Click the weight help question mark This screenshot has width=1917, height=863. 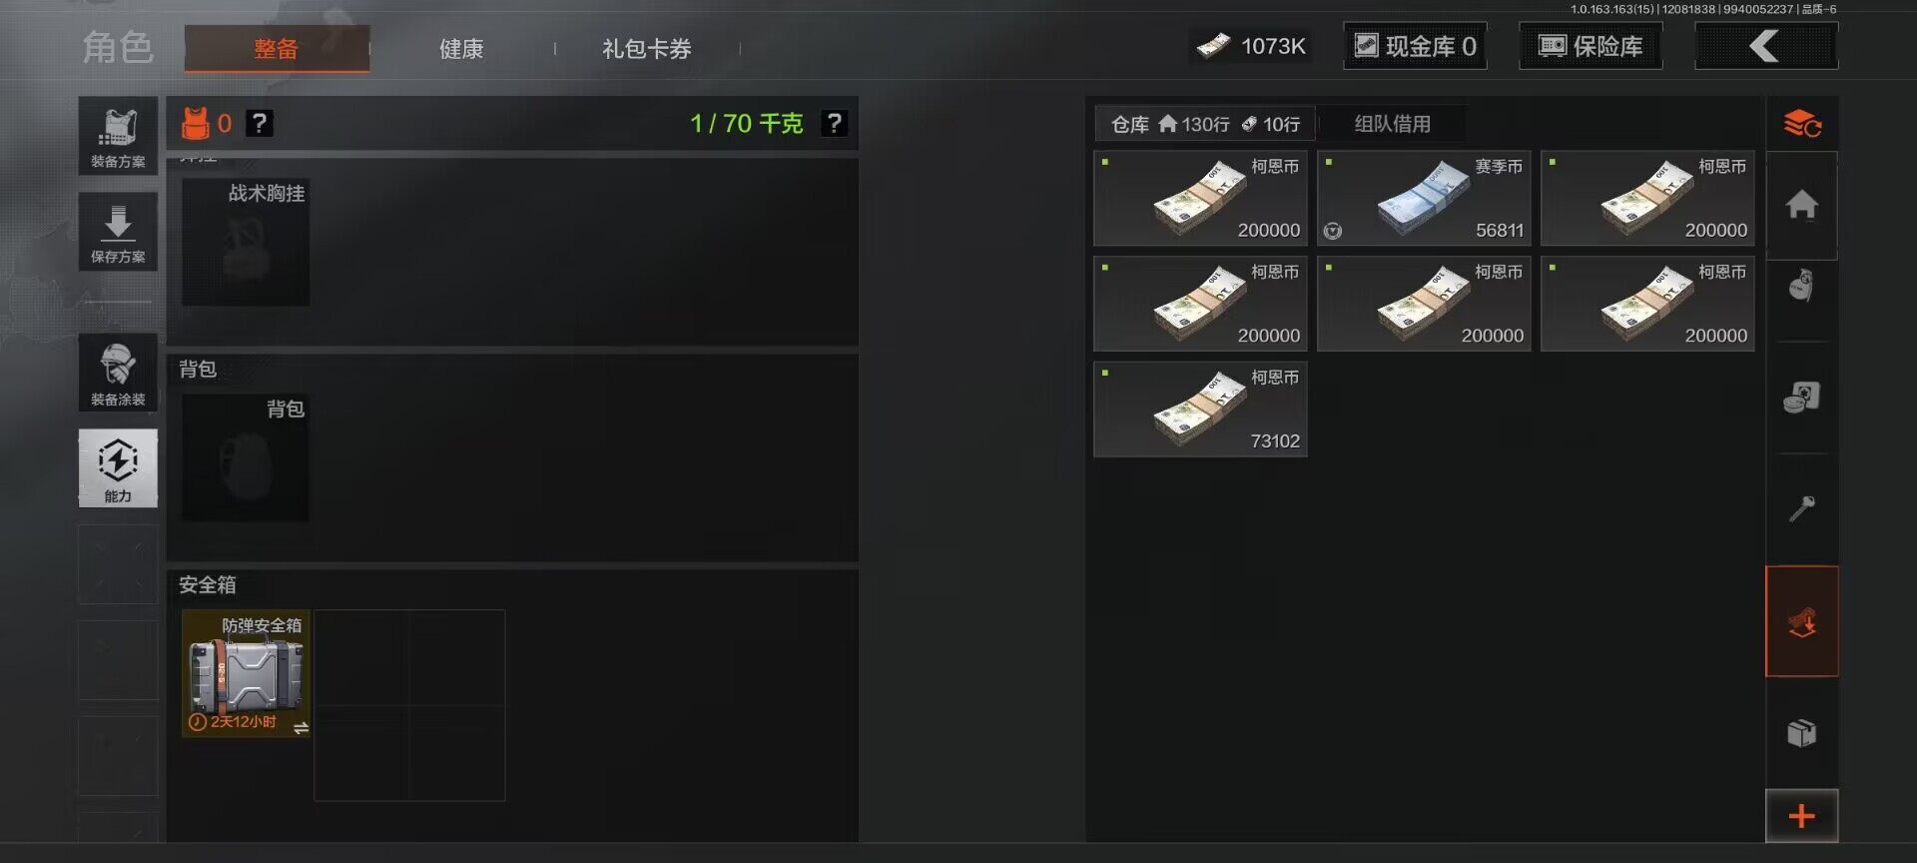834,123
